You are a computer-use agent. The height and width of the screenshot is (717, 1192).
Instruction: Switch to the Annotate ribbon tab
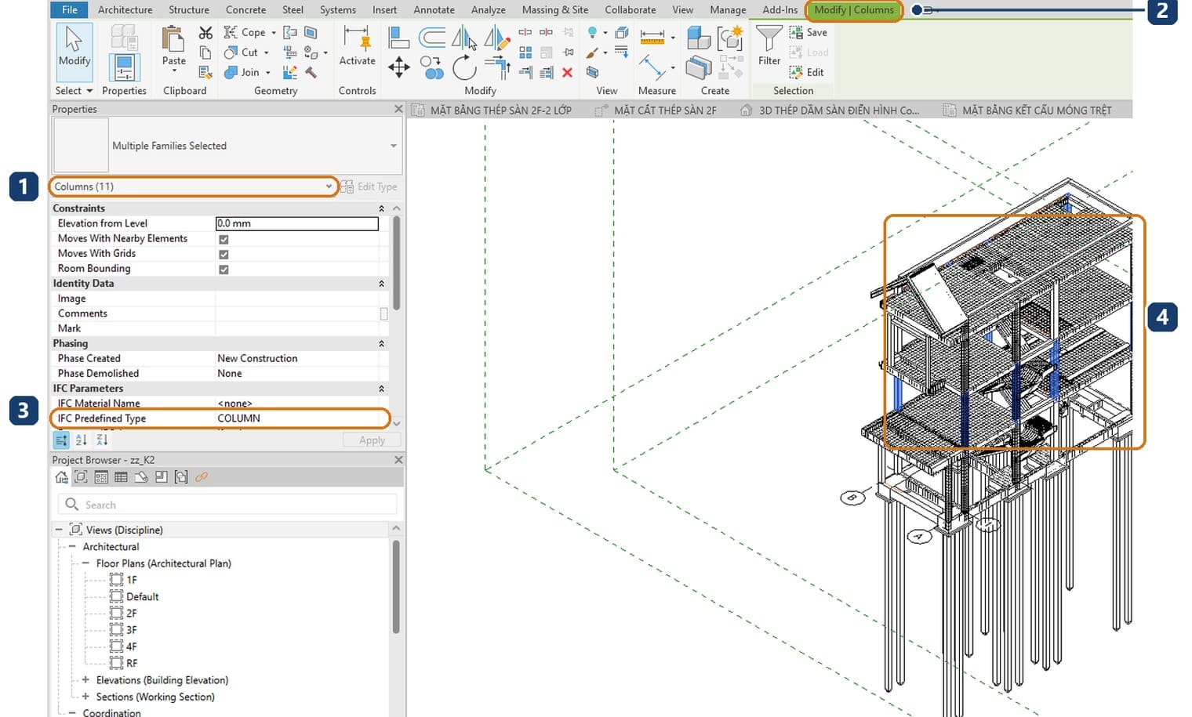click(434, 9)
